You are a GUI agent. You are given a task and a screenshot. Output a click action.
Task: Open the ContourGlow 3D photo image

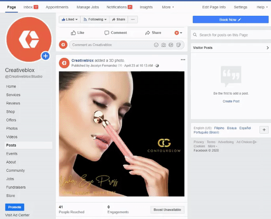(x=121, y=134)
